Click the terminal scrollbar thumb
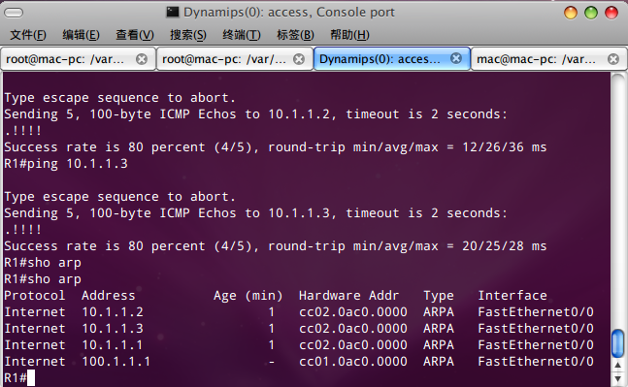Image resolution: width=628 pixels, height=387 pixels. pyautogui.click(x=618, y=343)
